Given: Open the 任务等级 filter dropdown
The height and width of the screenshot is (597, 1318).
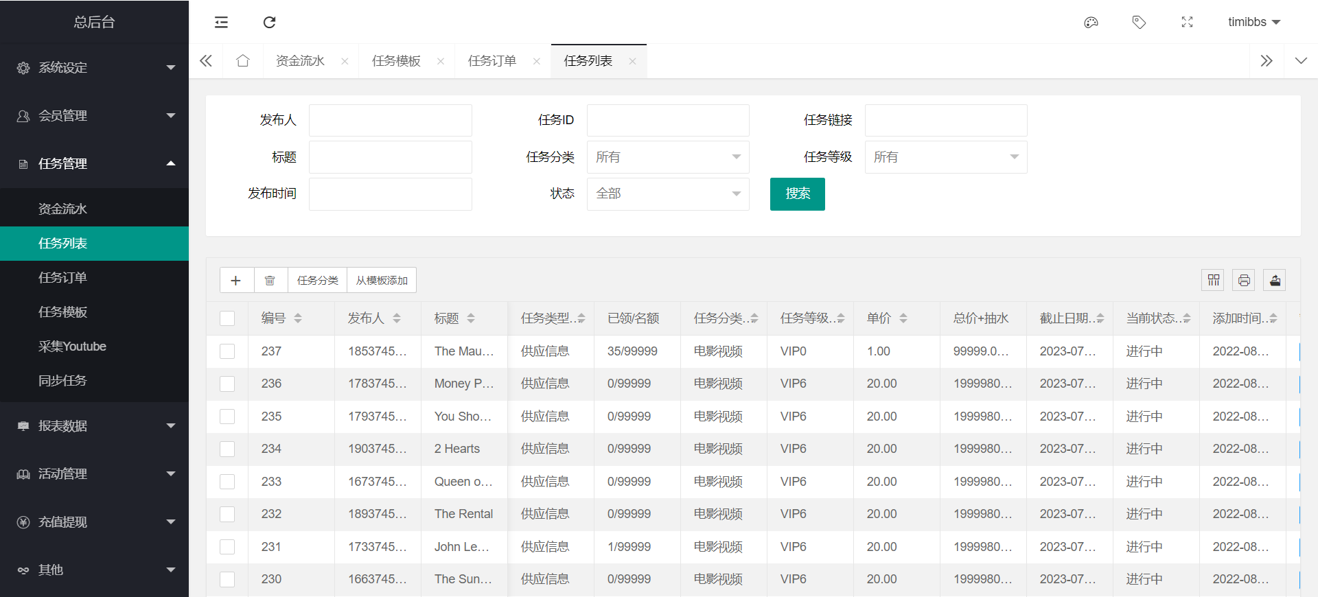Looking at the screenshot, I should (x=945, y=157).
